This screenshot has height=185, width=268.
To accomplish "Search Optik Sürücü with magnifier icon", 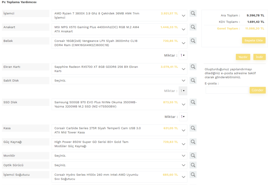I will point(193,165).
